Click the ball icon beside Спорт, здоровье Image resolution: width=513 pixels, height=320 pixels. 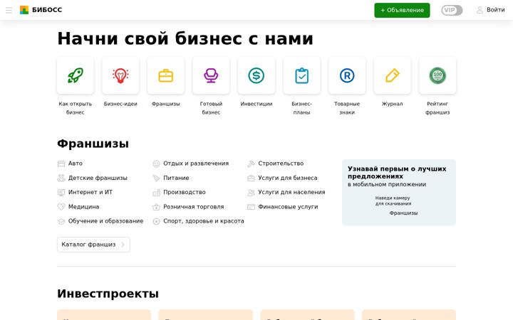tap(156, 221)
